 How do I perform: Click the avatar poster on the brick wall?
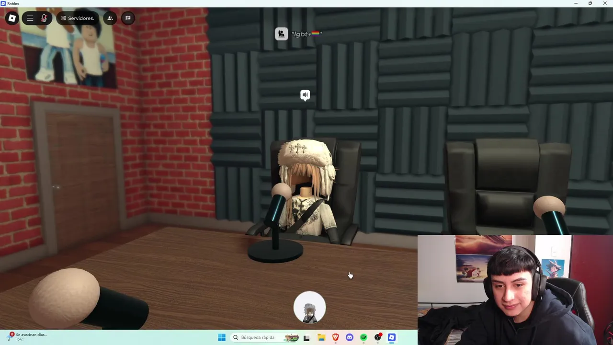68,48
